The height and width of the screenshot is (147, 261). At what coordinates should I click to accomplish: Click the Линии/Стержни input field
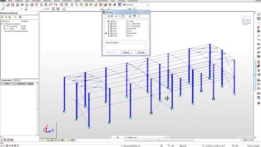pyautogui.click(x=126, y=47)
